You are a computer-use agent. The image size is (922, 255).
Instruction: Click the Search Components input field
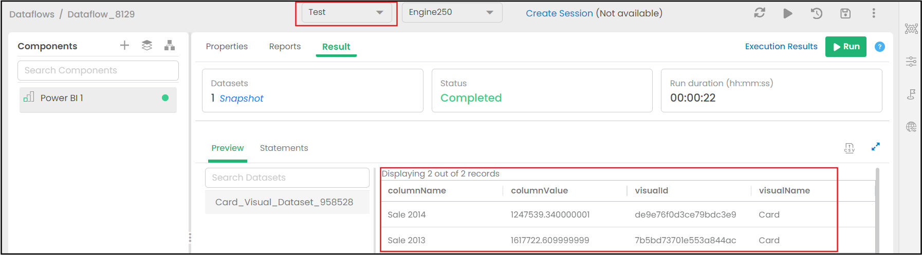[x=98, y=70]
